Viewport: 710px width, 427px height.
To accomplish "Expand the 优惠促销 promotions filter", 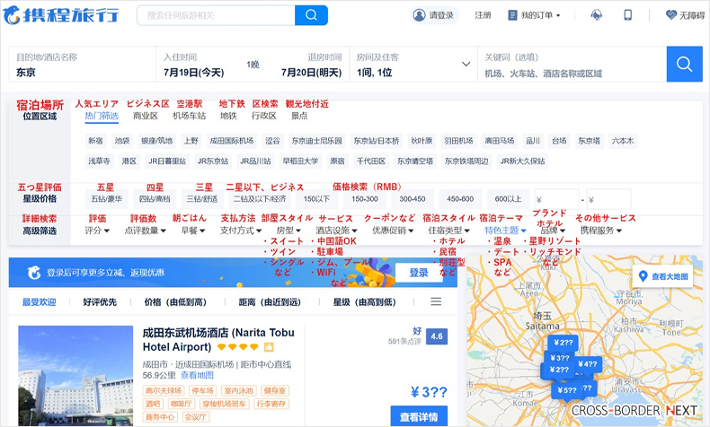I will [x=393, y=231].
